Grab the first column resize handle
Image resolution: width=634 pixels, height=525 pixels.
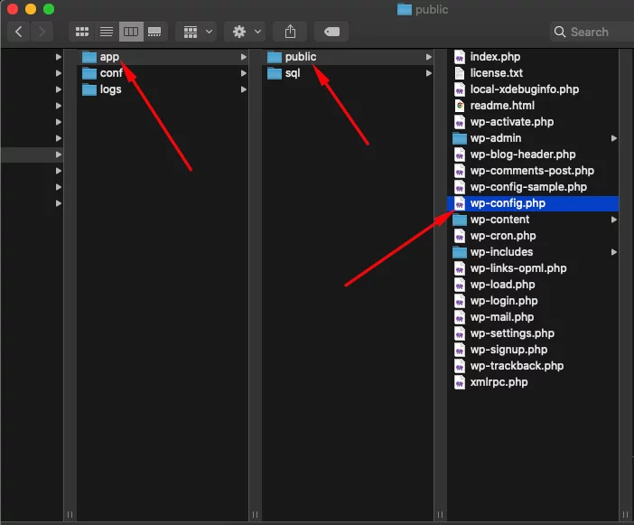click(70, 514)
